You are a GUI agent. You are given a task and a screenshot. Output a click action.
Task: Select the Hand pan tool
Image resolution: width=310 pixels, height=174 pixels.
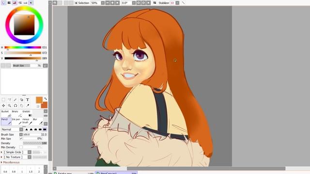pyautogui.click(x=21, y=105)
